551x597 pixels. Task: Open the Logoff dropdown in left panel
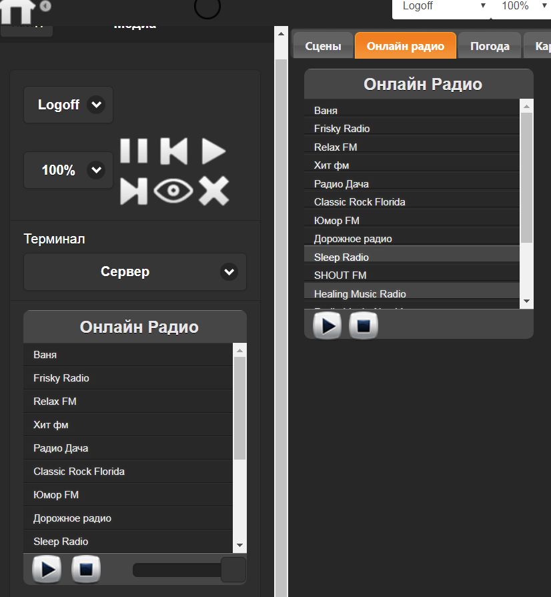[x=68, y=105]
